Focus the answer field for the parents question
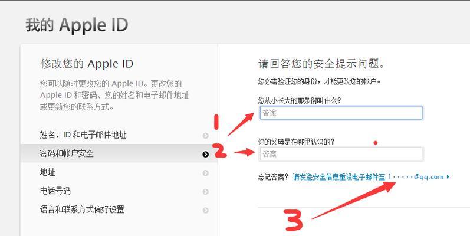470x236 pixels. click(341, 154)
